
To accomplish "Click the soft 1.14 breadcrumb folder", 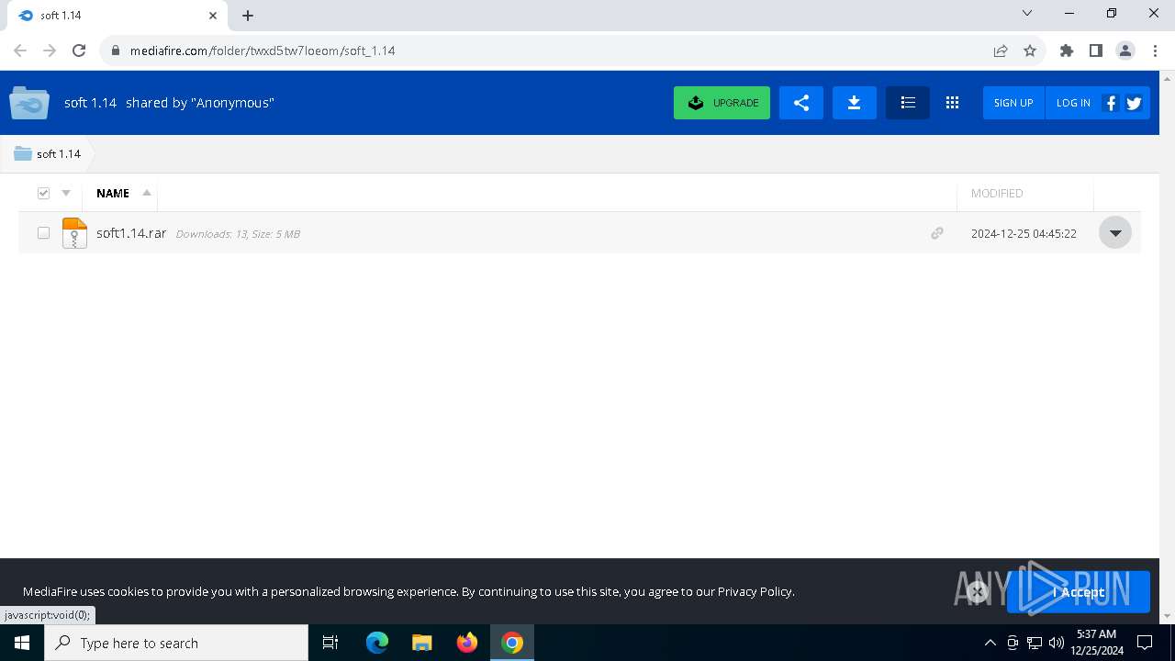I will [x=48, y=153].
